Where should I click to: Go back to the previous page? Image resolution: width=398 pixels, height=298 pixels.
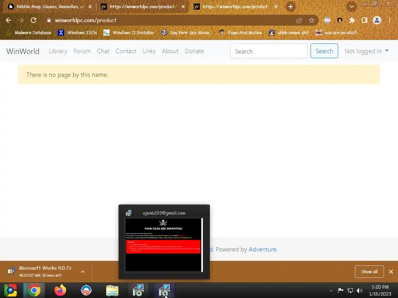coord(9,20)
